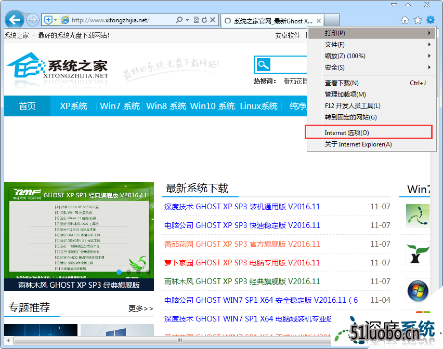443x349 pixels.
Task: Open the Win10 系统 navigation tab
Action: coord(213,106)
